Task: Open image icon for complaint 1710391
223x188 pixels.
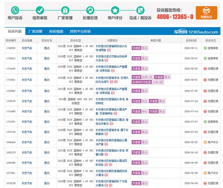Action: click(111, 124)
